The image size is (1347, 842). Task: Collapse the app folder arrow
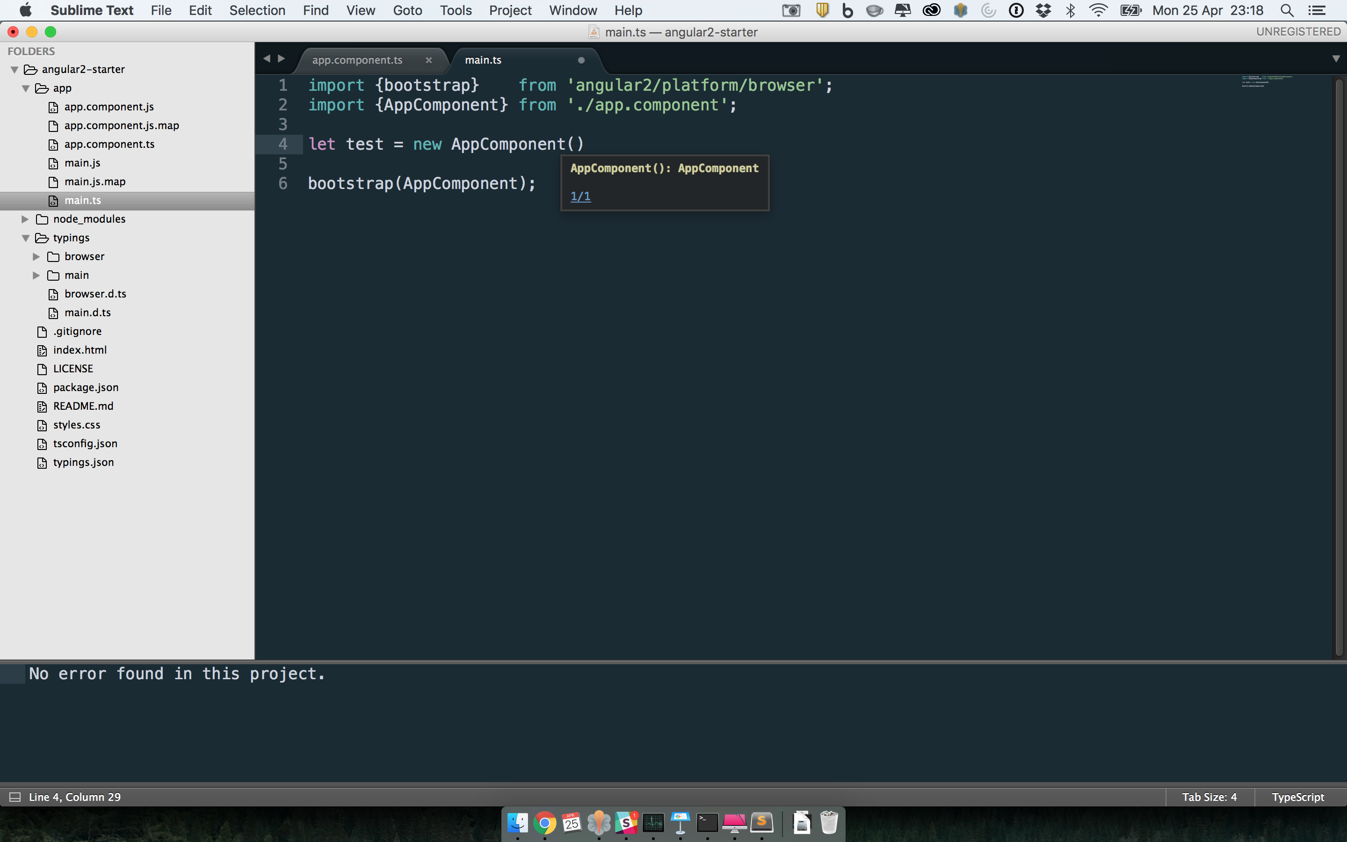(x=26, y=88)
